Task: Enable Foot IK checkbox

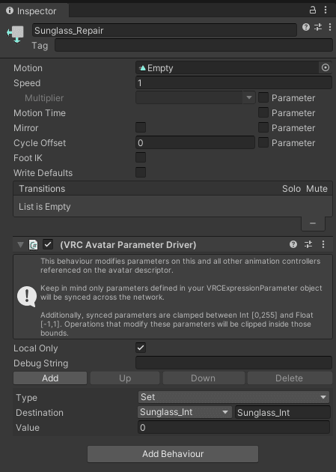Action: pos(141,157)
